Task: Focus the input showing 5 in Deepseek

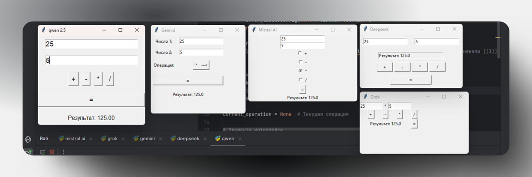Action: point(437,41)
